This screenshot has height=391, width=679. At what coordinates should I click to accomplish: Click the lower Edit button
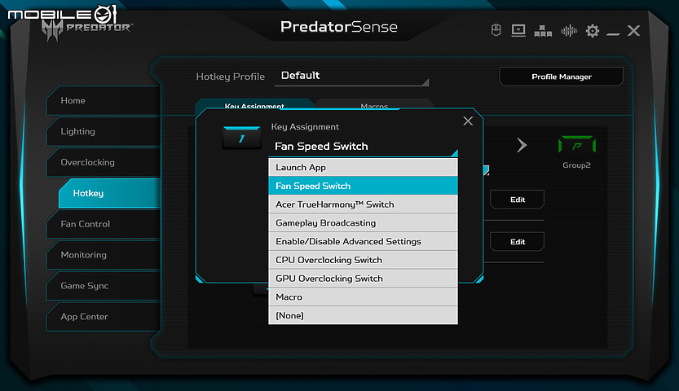517,242
